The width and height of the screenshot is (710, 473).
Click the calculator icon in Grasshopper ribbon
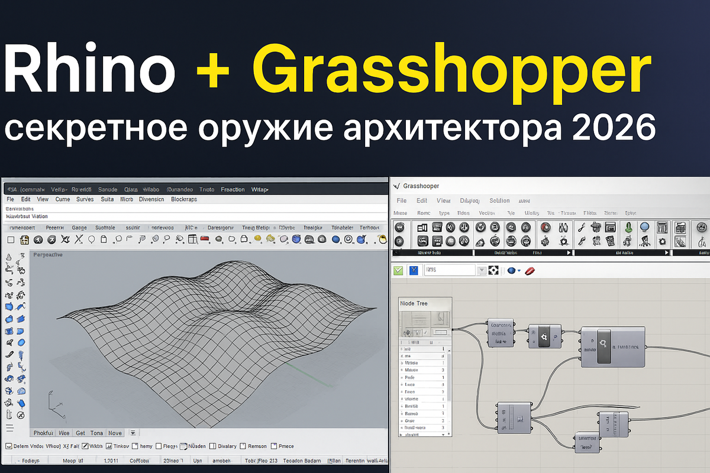(662, 226)
